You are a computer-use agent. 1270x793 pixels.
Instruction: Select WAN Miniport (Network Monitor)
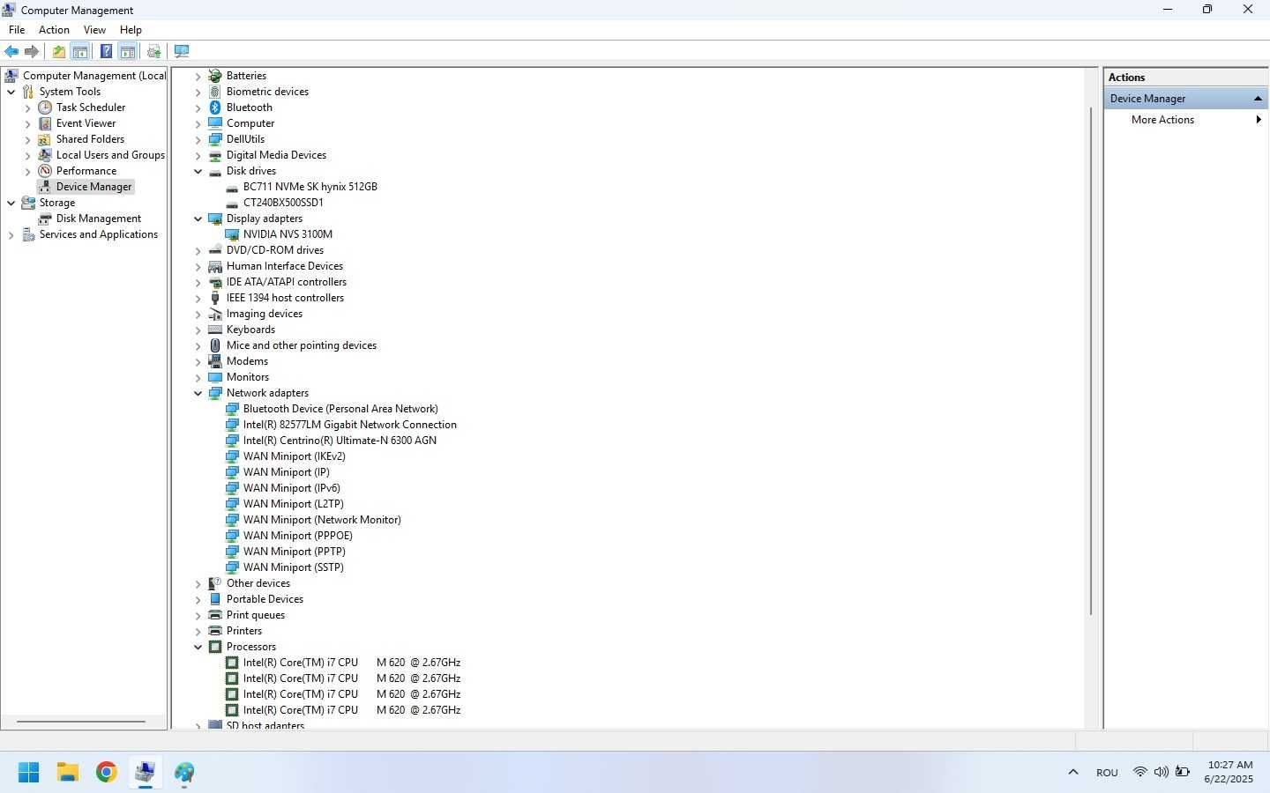point(322,520)
